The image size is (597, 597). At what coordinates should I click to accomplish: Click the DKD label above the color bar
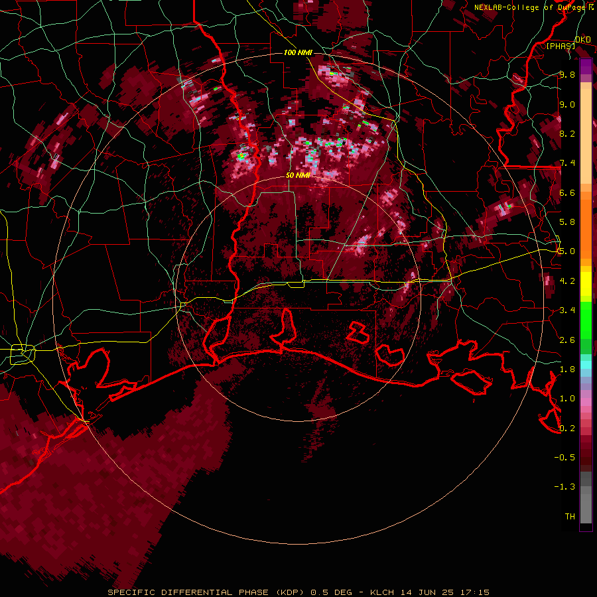tap(582, 40)
